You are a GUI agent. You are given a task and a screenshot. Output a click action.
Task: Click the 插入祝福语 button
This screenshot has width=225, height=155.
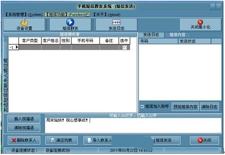[24, 119]
